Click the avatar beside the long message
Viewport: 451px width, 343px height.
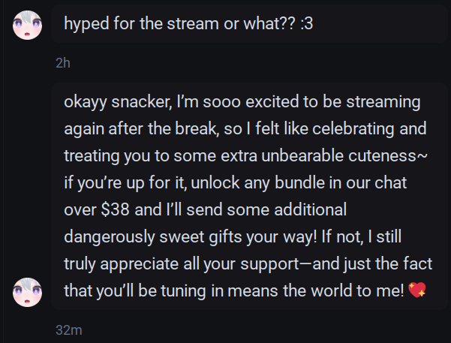pos(27,290)
